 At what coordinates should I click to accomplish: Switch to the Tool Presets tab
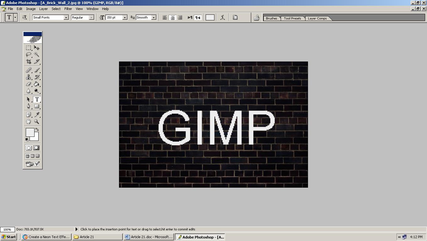coord(293,18)
